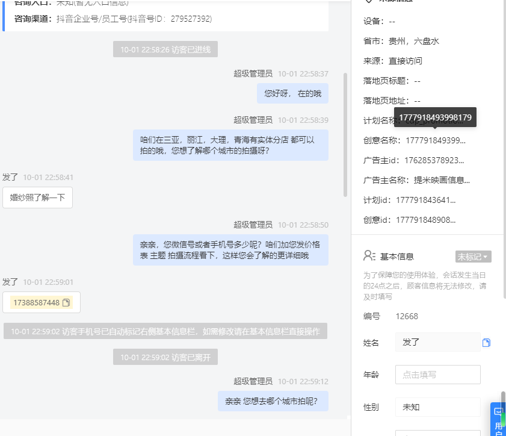Click the timestamp 10-01 22:58:39
This screenshot has height=436, width=506.
[303, 120]
